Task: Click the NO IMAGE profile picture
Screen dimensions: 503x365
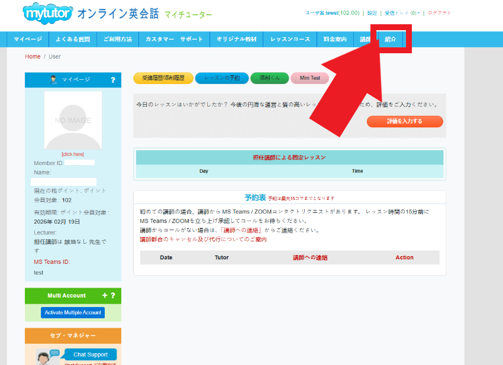Action: [73, 120]
